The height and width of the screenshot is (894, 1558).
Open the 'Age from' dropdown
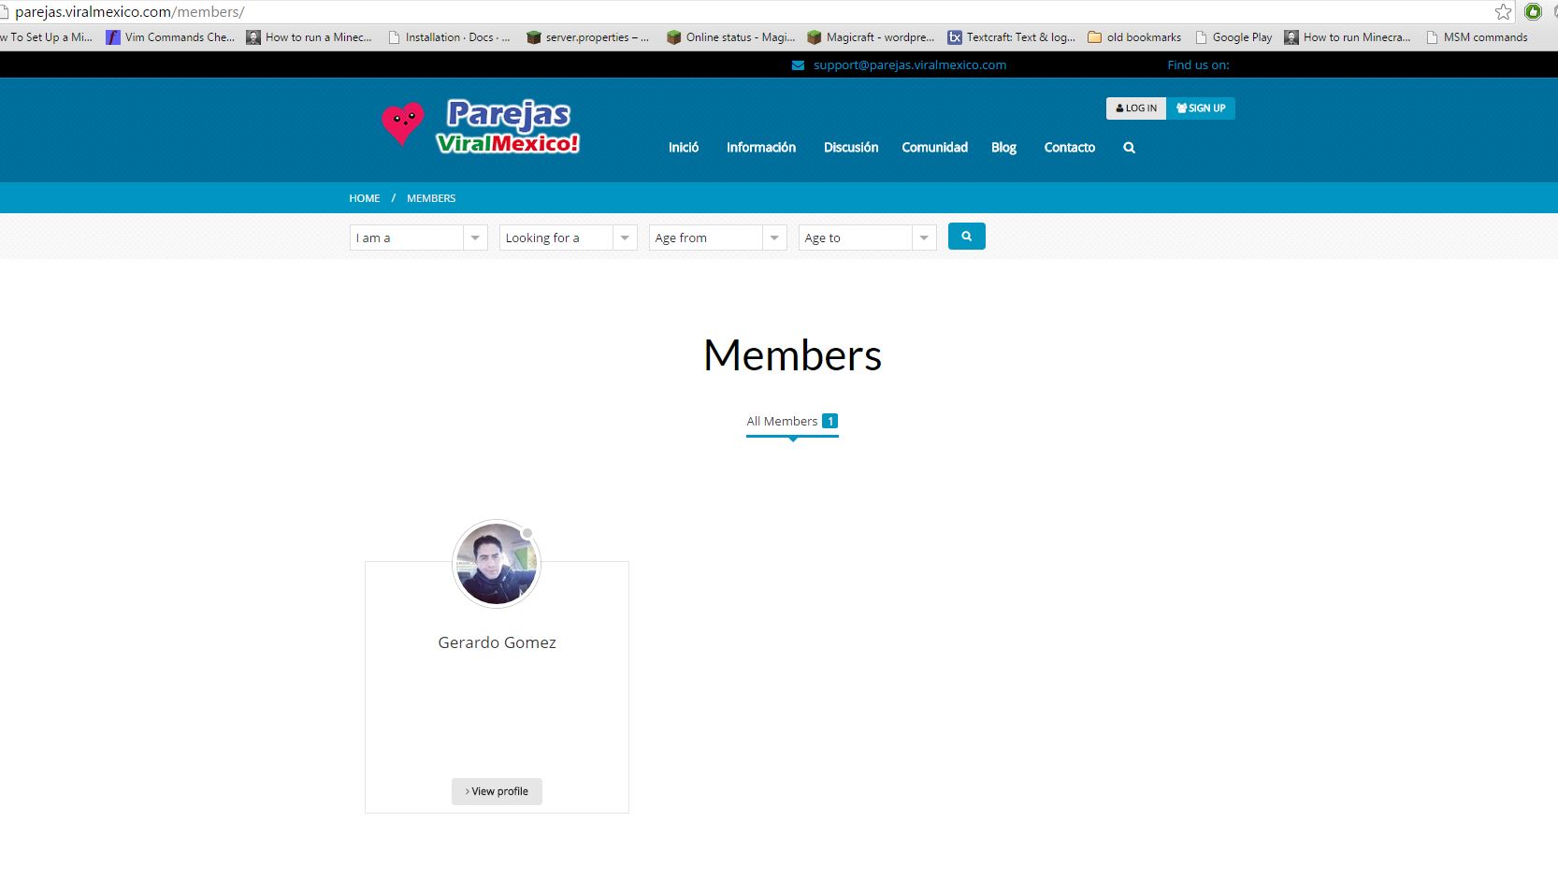718,238
